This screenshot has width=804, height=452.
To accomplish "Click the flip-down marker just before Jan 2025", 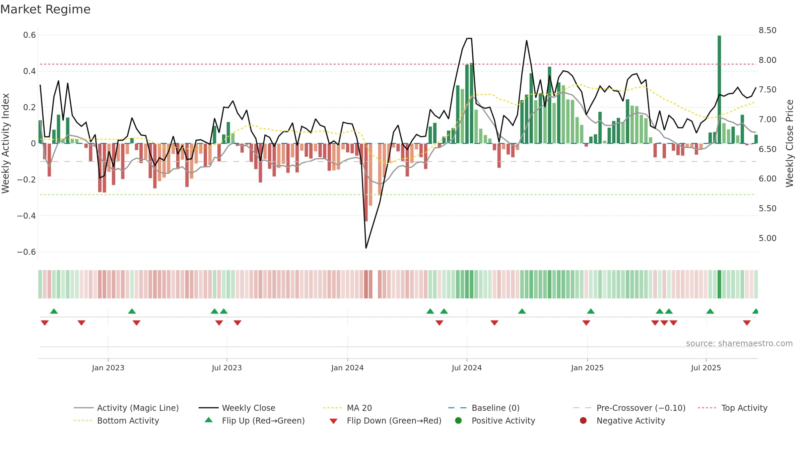I will coord(586,323).
